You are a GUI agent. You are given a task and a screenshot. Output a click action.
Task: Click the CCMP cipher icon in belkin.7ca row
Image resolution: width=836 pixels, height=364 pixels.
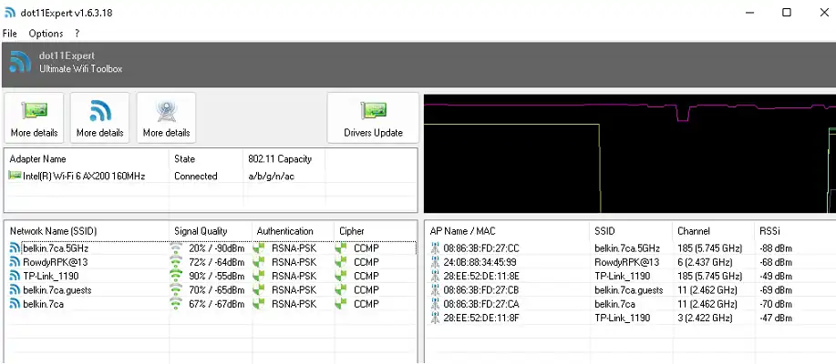[342, 304]
